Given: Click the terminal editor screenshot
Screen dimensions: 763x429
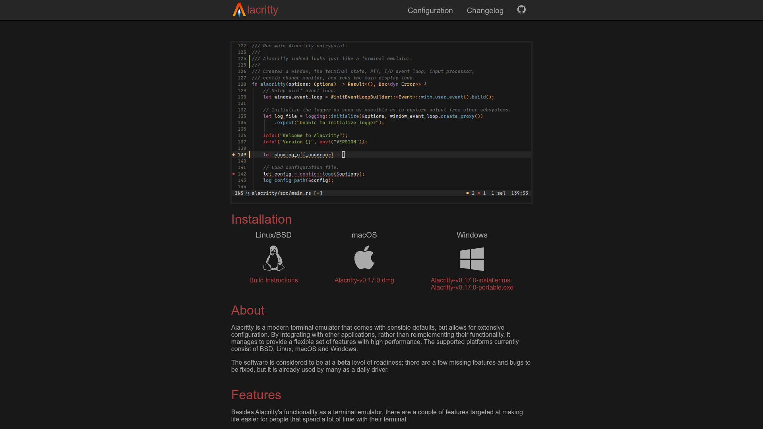Looking at the screenshot, I should (x=381, y=122).
